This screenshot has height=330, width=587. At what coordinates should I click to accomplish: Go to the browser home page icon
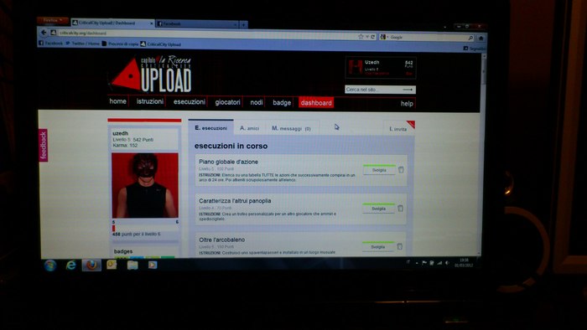coord(481,39)
